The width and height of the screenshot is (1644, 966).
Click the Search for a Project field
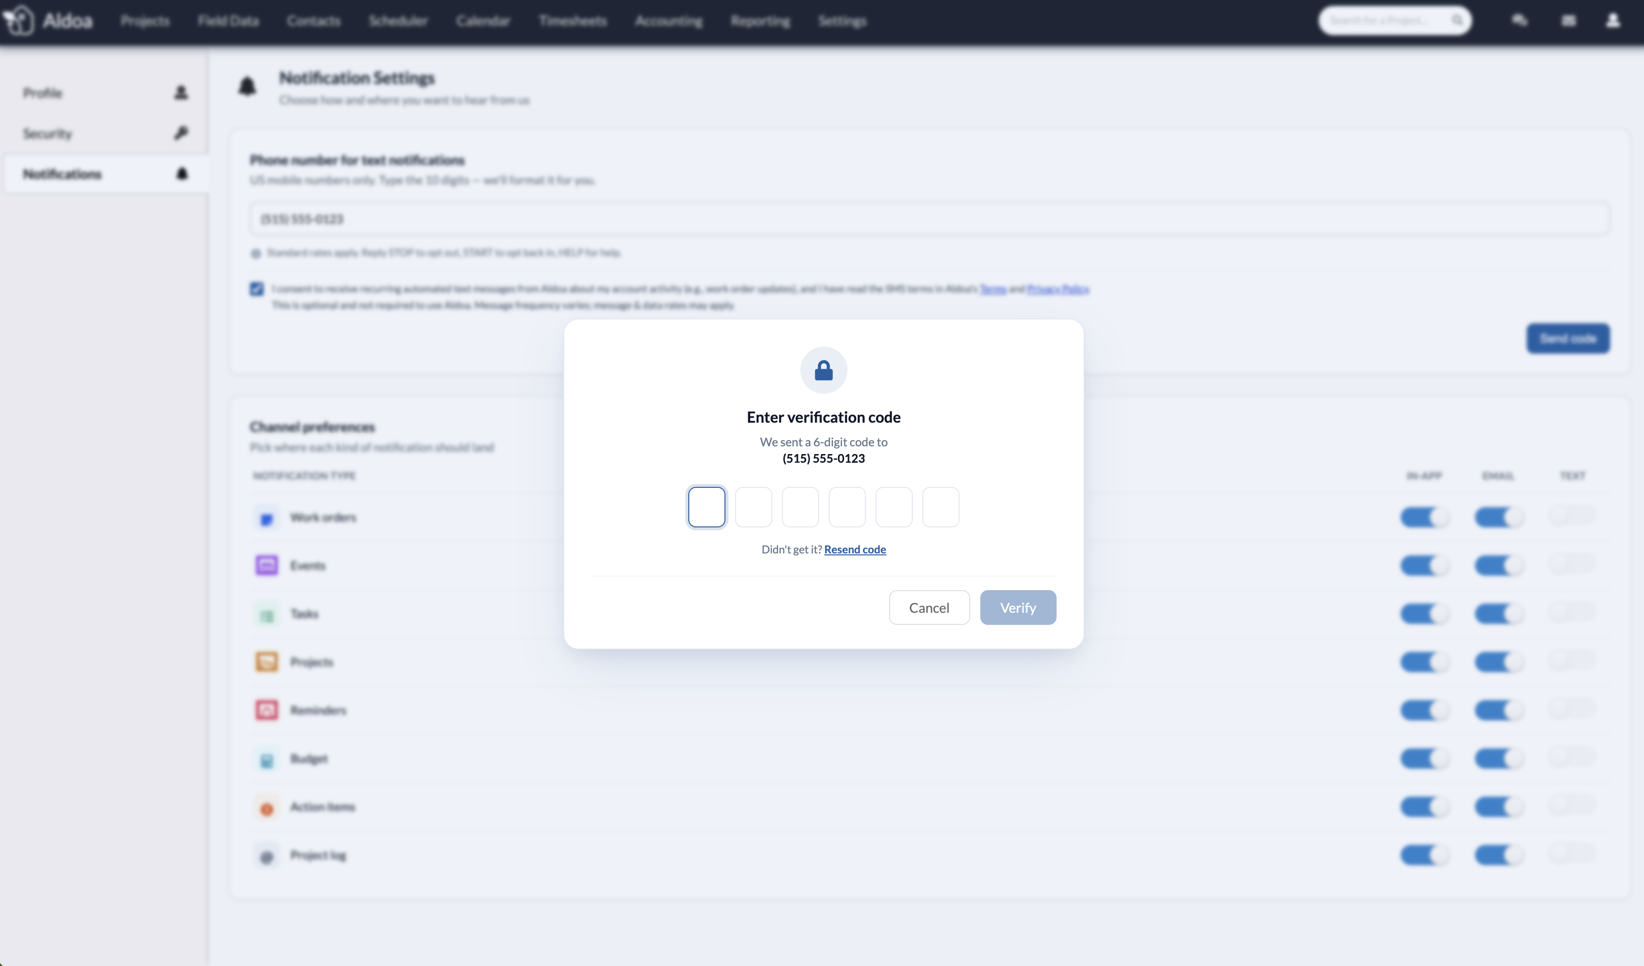[x=1395, y=20]
